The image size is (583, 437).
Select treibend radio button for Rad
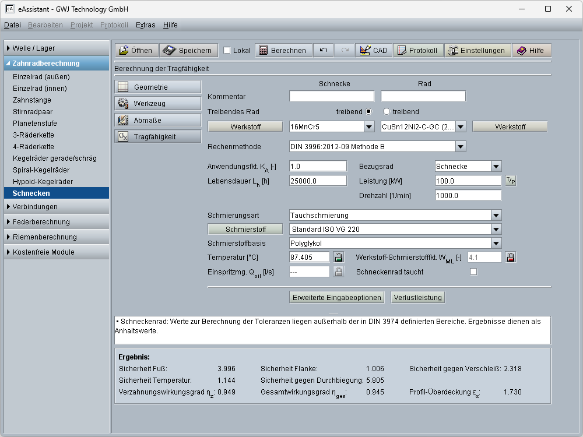tap(386, 112)
